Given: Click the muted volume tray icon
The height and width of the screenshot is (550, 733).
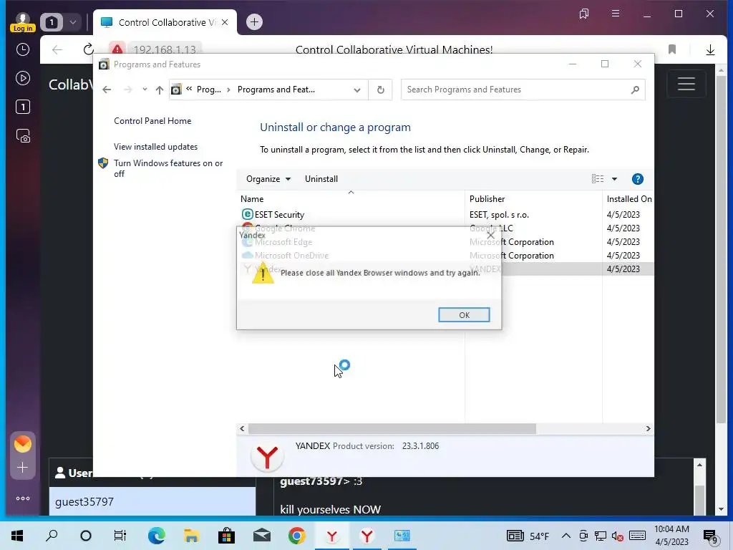Looking at the screenshot, I should point(617,536).
